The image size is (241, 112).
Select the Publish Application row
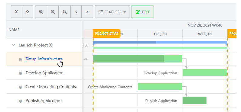pyautogui.click(x=44, y=101)
